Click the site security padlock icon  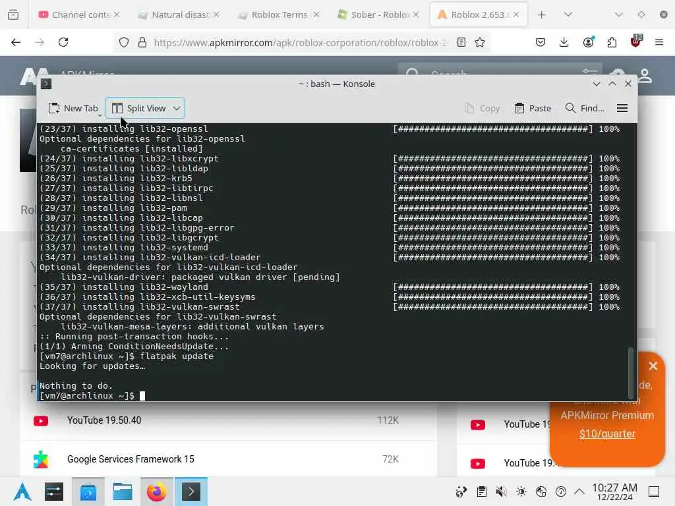click(x=142, y=42)
